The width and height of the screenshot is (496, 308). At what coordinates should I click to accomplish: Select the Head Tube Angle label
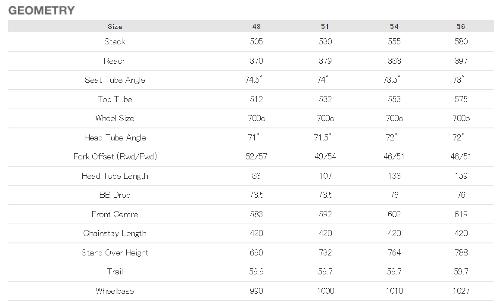tap(115, 138)
